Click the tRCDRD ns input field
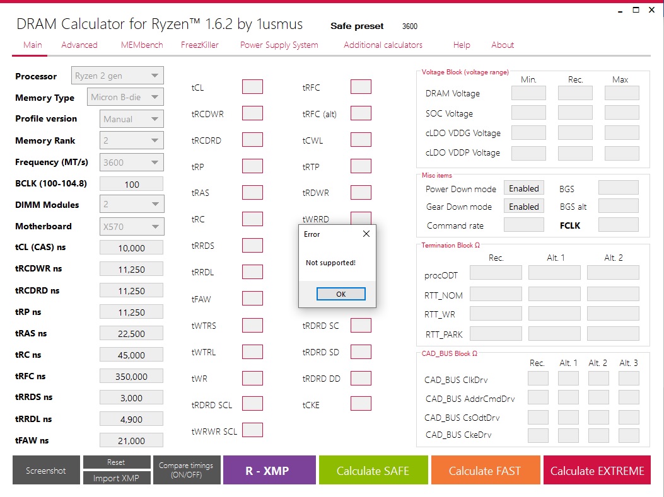The image size is (664, 497). point(131,291)
